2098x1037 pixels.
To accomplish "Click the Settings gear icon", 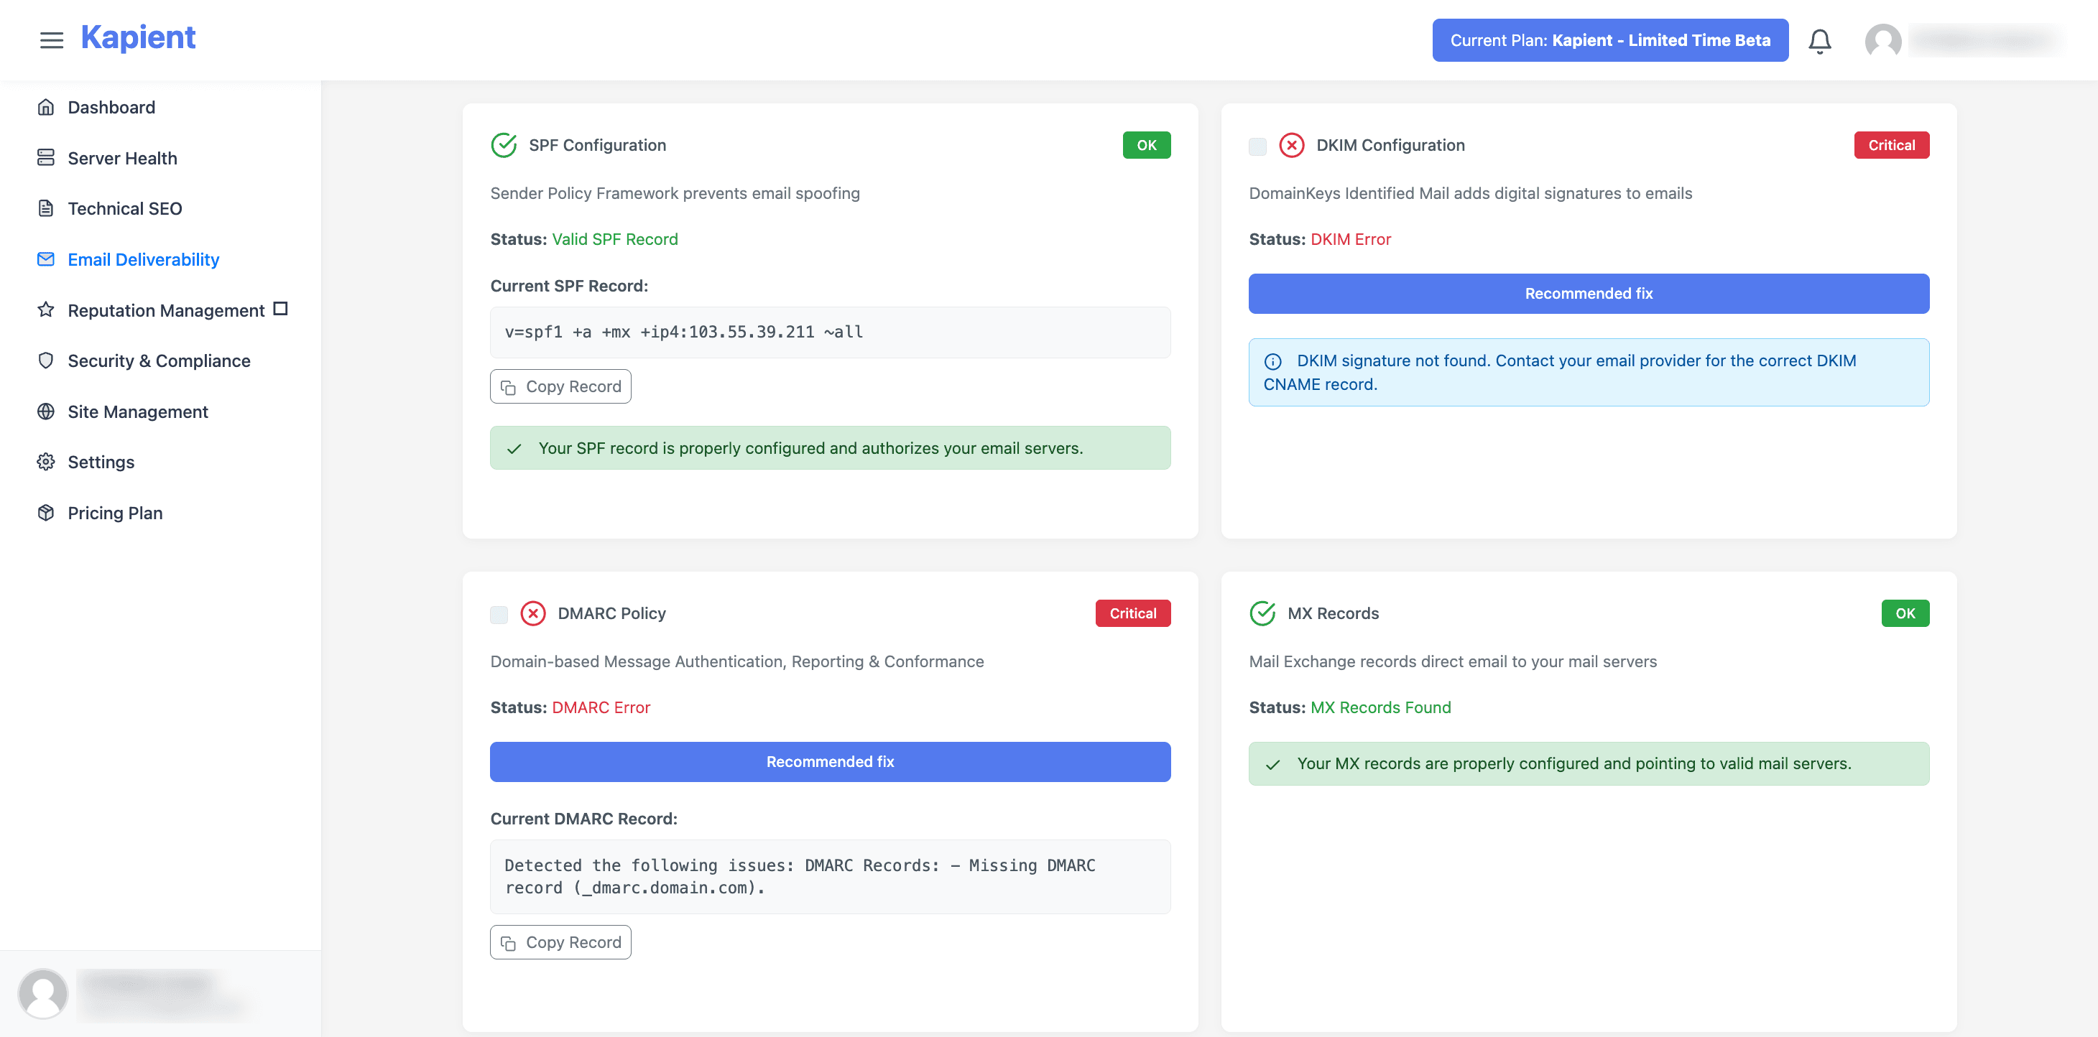I will (x=45, y=462).
